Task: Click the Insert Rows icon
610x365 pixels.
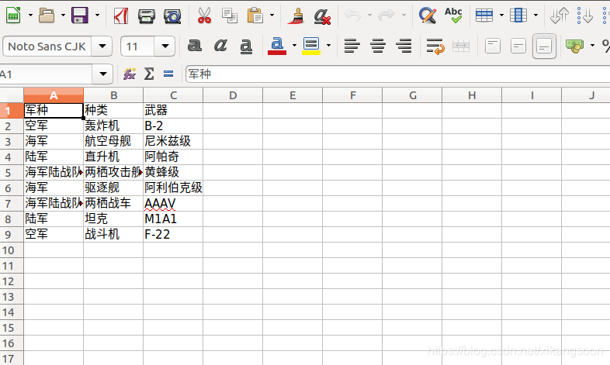Action: (x=484, y=15)
